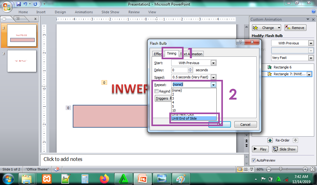Screen dimensions: 317x185
Task: Open Flash Bulb dialog help button
Action: [x=240, y=42]
